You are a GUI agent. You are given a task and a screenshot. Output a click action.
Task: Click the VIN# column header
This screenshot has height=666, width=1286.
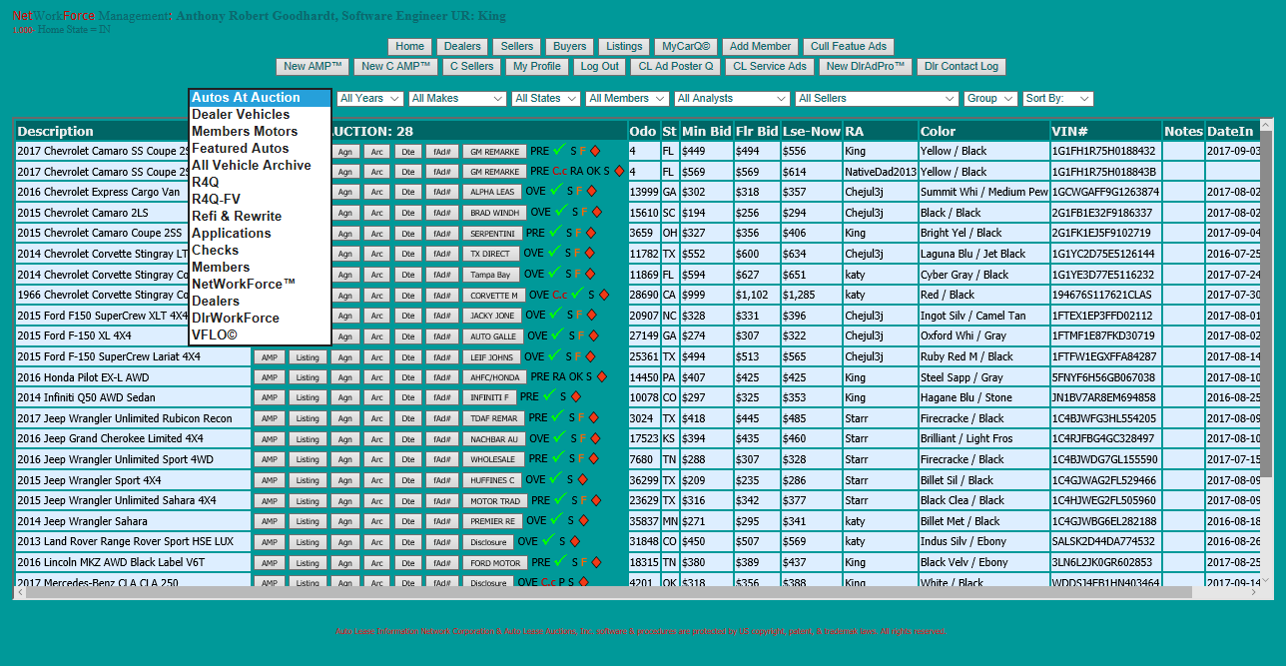click(x=1105, y=132)
